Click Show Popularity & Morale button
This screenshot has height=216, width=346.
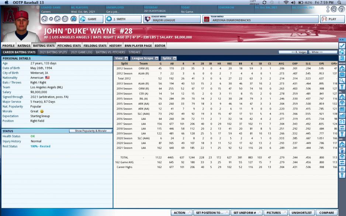tap(91, 131)
